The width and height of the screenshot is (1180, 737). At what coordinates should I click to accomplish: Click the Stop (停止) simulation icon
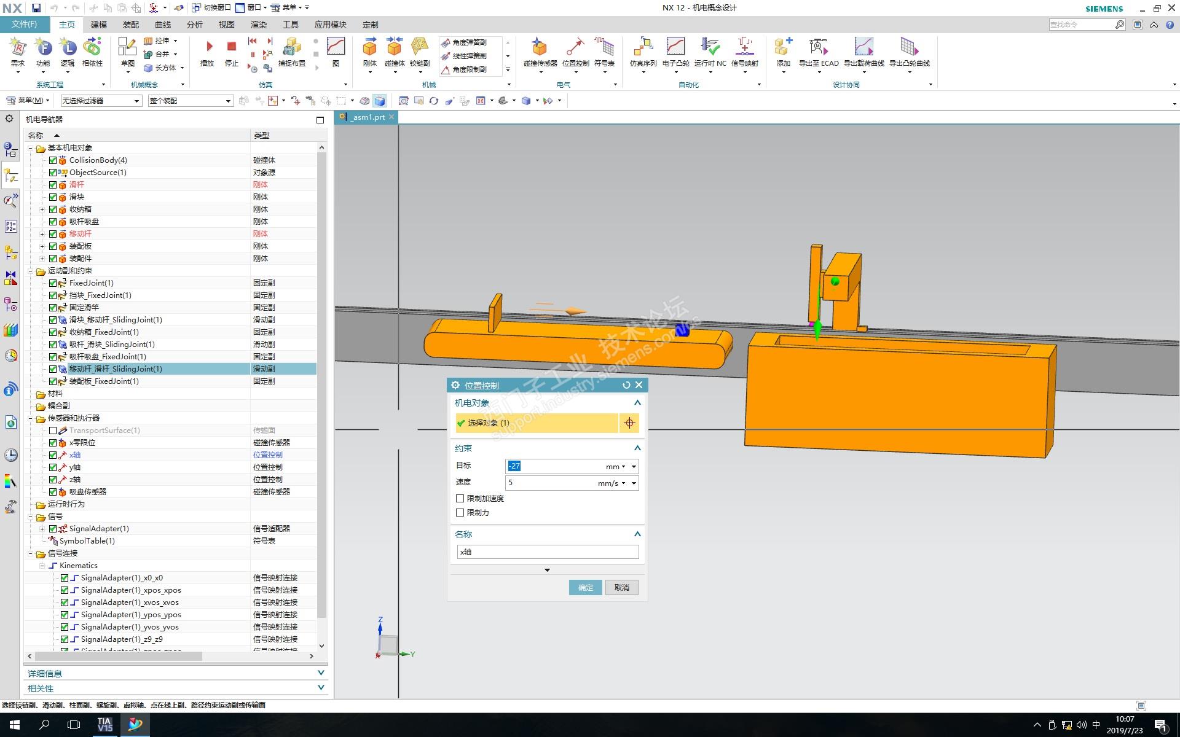232,48
